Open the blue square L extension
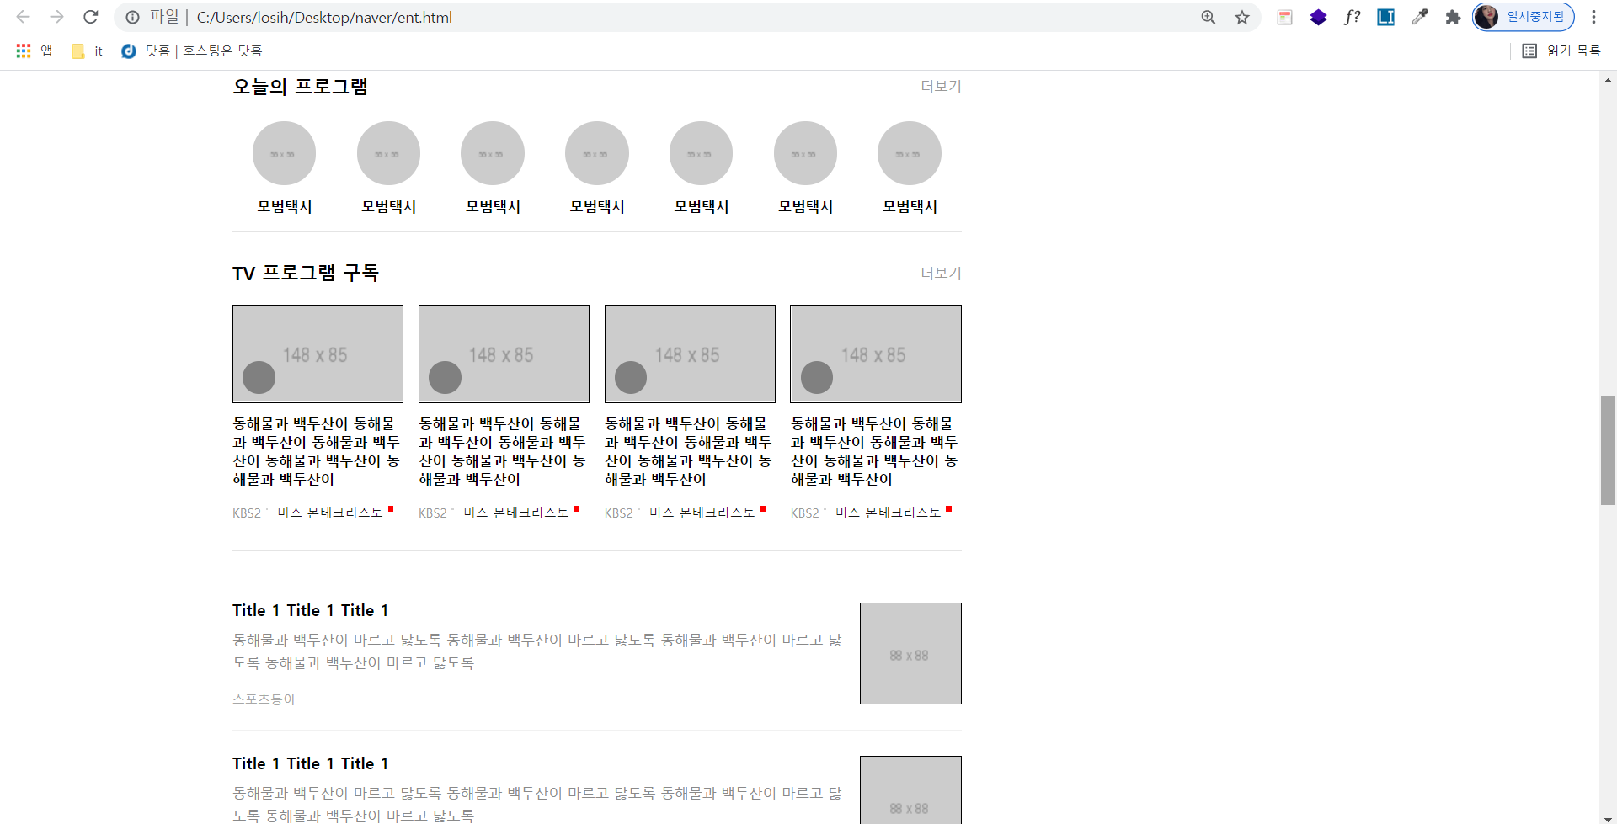The image size is (1617, 824). click(x=1386, y=17)
